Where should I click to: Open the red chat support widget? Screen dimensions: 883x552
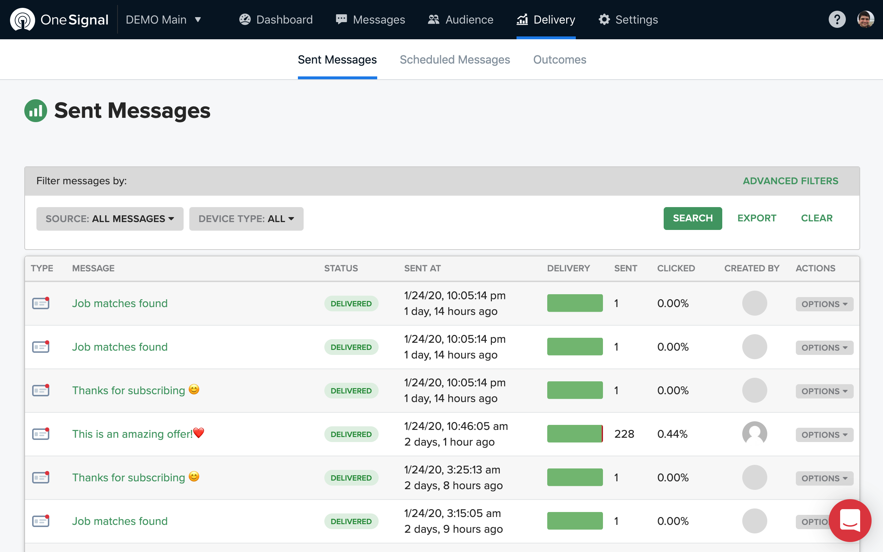coord(850,520)
